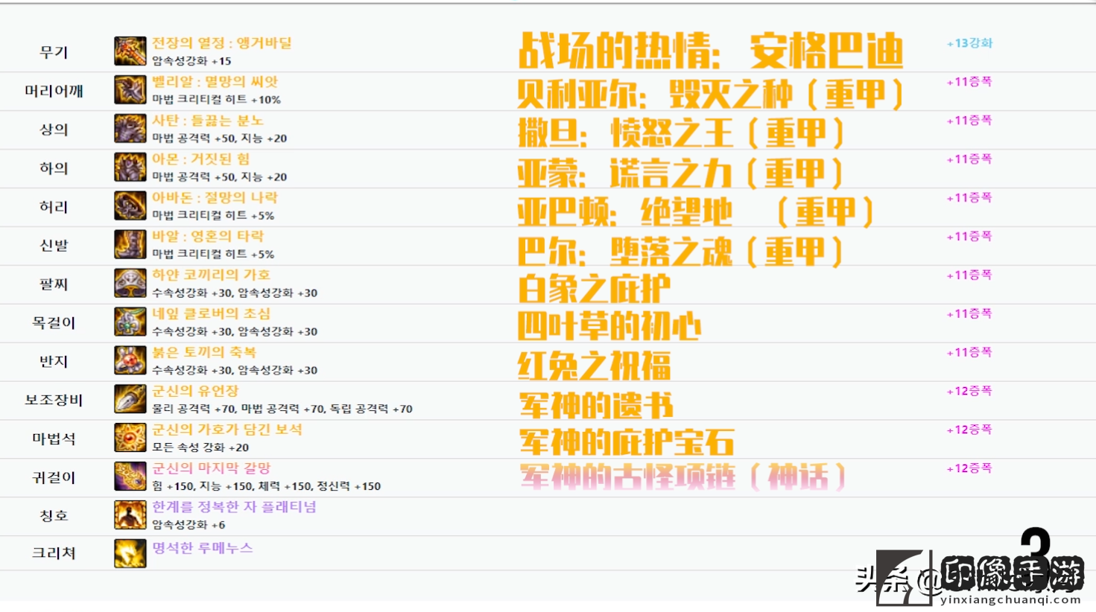
Task: Select the 상의 slot label
Action: pyautogui.click(x=54, y=130)
